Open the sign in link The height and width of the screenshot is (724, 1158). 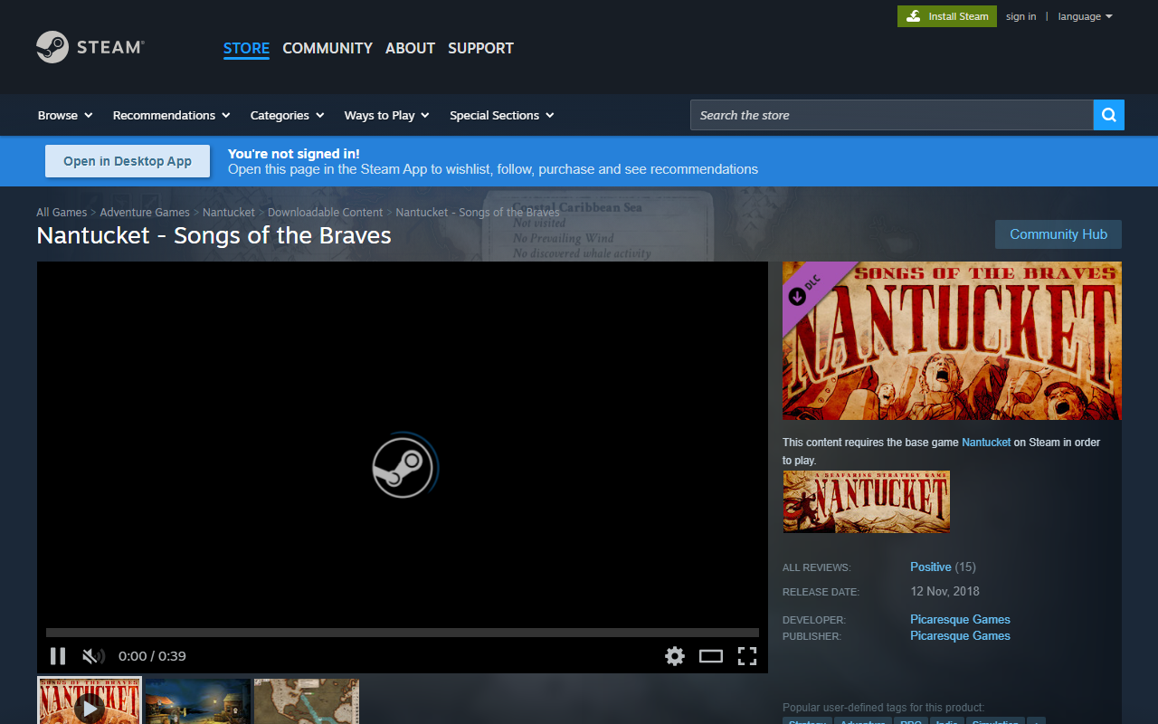click(1020, 16)
